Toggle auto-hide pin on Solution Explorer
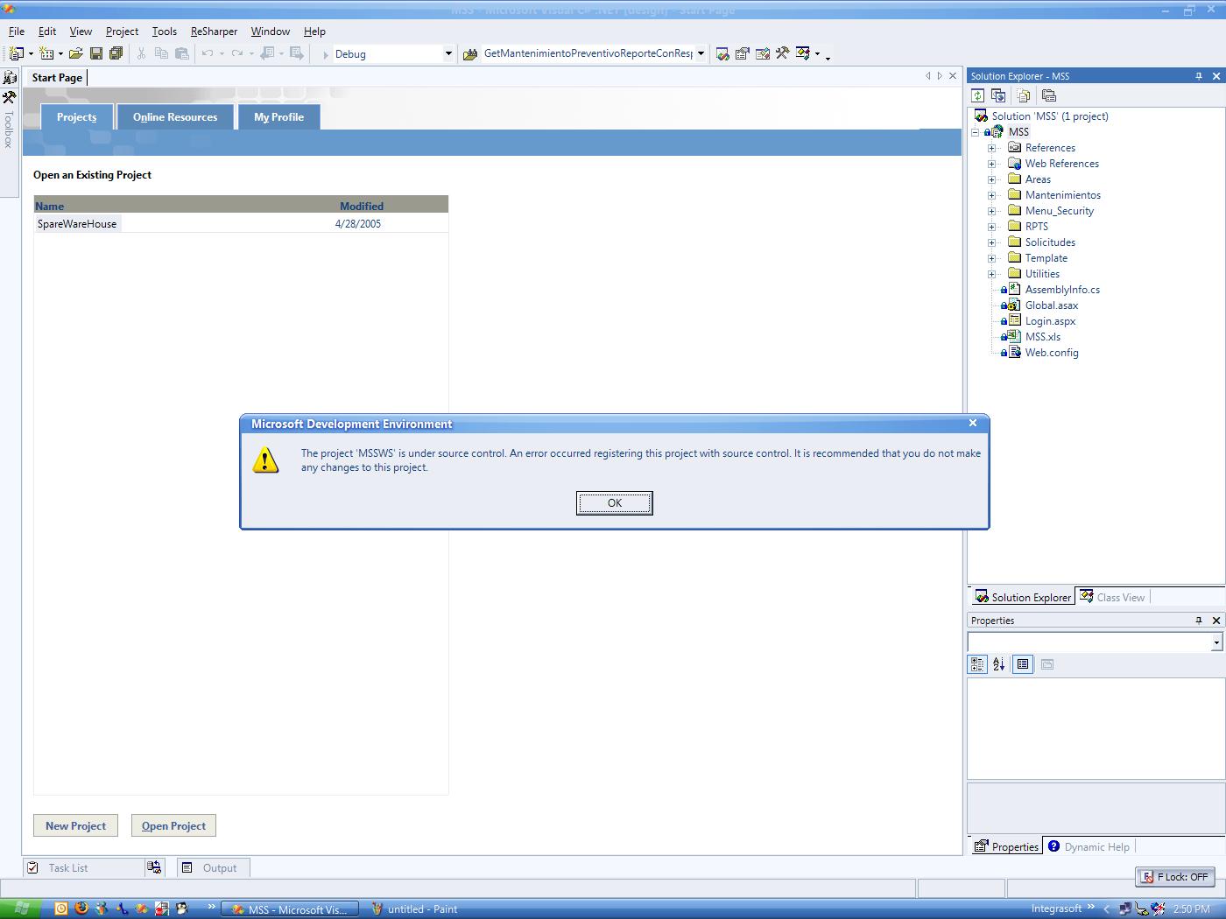 click(1199, 76)
